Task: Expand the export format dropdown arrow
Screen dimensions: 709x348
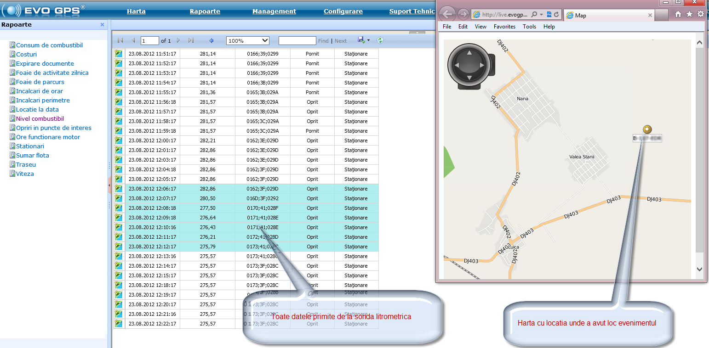Action: click(x=368, y=40)
